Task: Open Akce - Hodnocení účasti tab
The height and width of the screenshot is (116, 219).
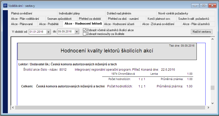Action: 122,24
